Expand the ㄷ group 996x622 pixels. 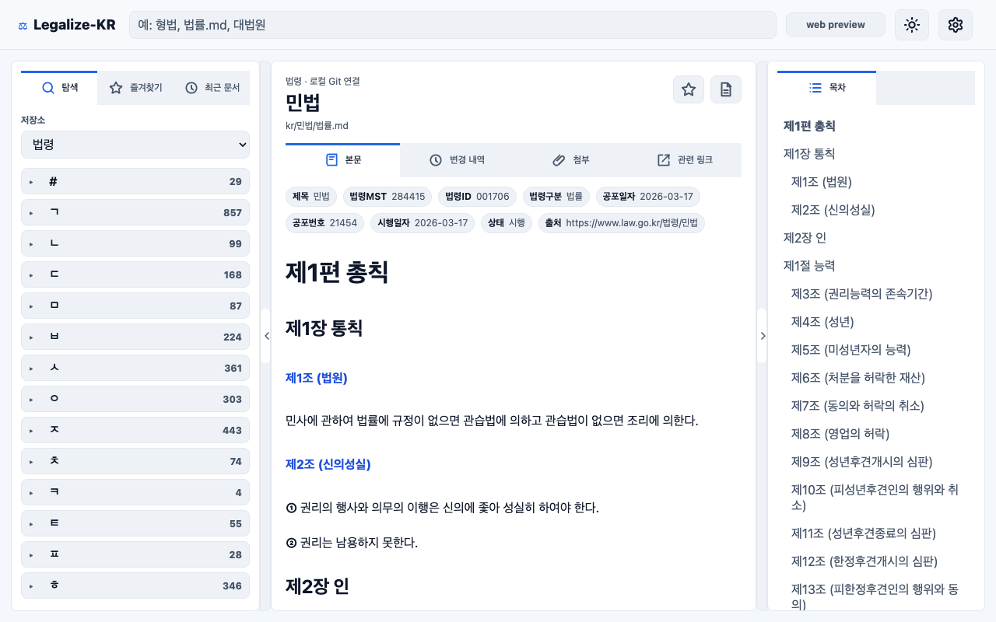pyautogui.click(x=135, y=274)
